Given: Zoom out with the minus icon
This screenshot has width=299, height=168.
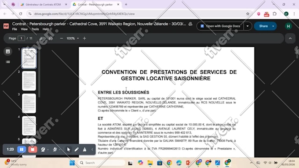Looking at the screenshot, I should (62, 39).
